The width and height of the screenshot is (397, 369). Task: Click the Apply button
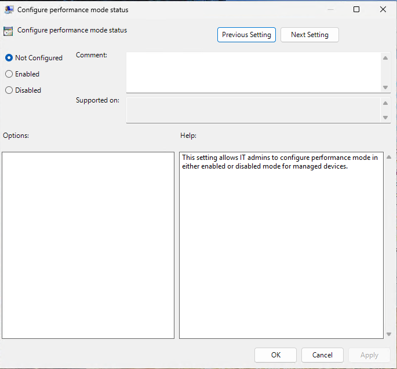369,355
